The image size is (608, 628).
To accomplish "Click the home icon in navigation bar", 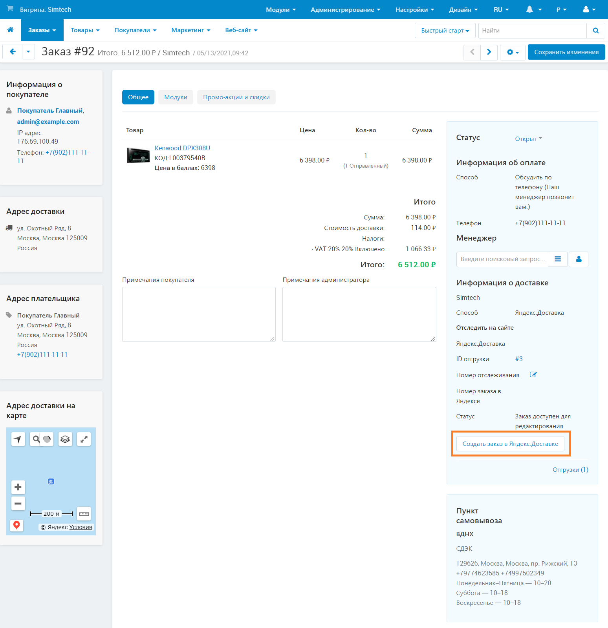I will coord(11,30).
